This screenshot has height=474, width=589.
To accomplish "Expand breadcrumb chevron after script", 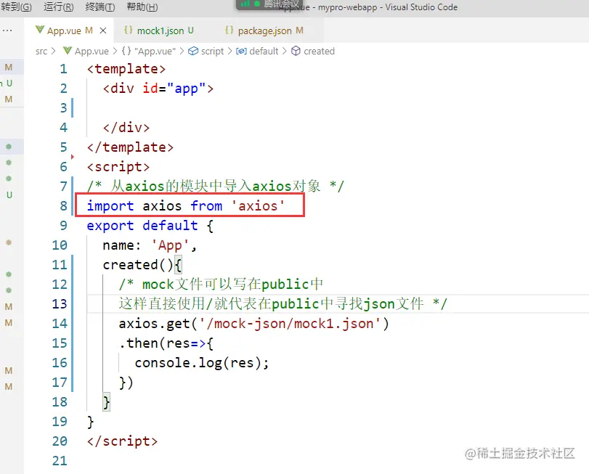I will (229, 51).
